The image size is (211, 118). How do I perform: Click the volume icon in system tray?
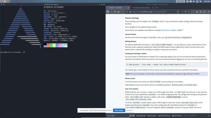pyautogui.click(x=194, y=1)
